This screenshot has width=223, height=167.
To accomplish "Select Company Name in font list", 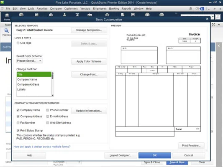I will coord(34,79).
